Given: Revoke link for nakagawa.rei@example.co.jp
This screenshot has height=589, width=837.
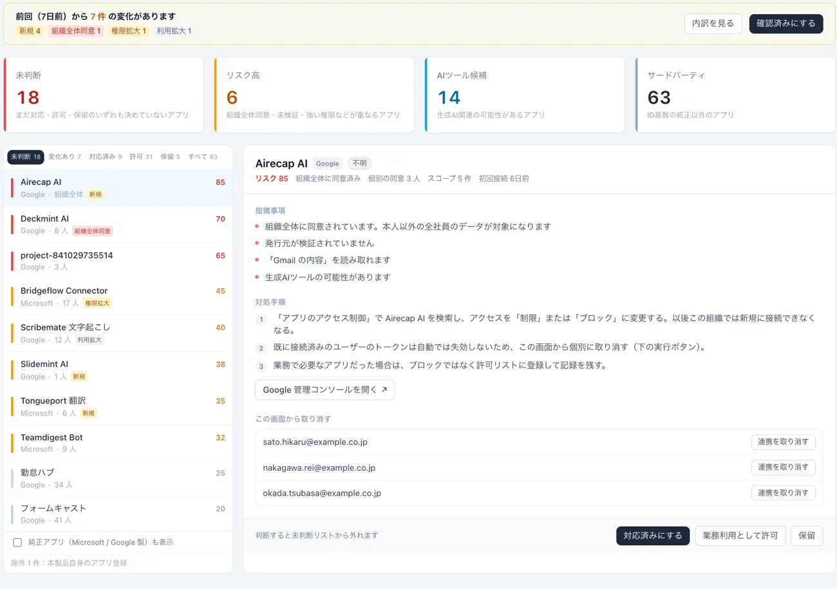Looking at the screenshot, I should pos(783,467).
